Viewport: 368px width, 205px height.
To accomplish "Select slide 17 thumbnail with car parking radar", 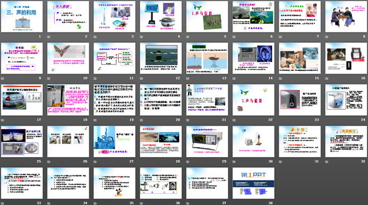I will click(22, 100).
